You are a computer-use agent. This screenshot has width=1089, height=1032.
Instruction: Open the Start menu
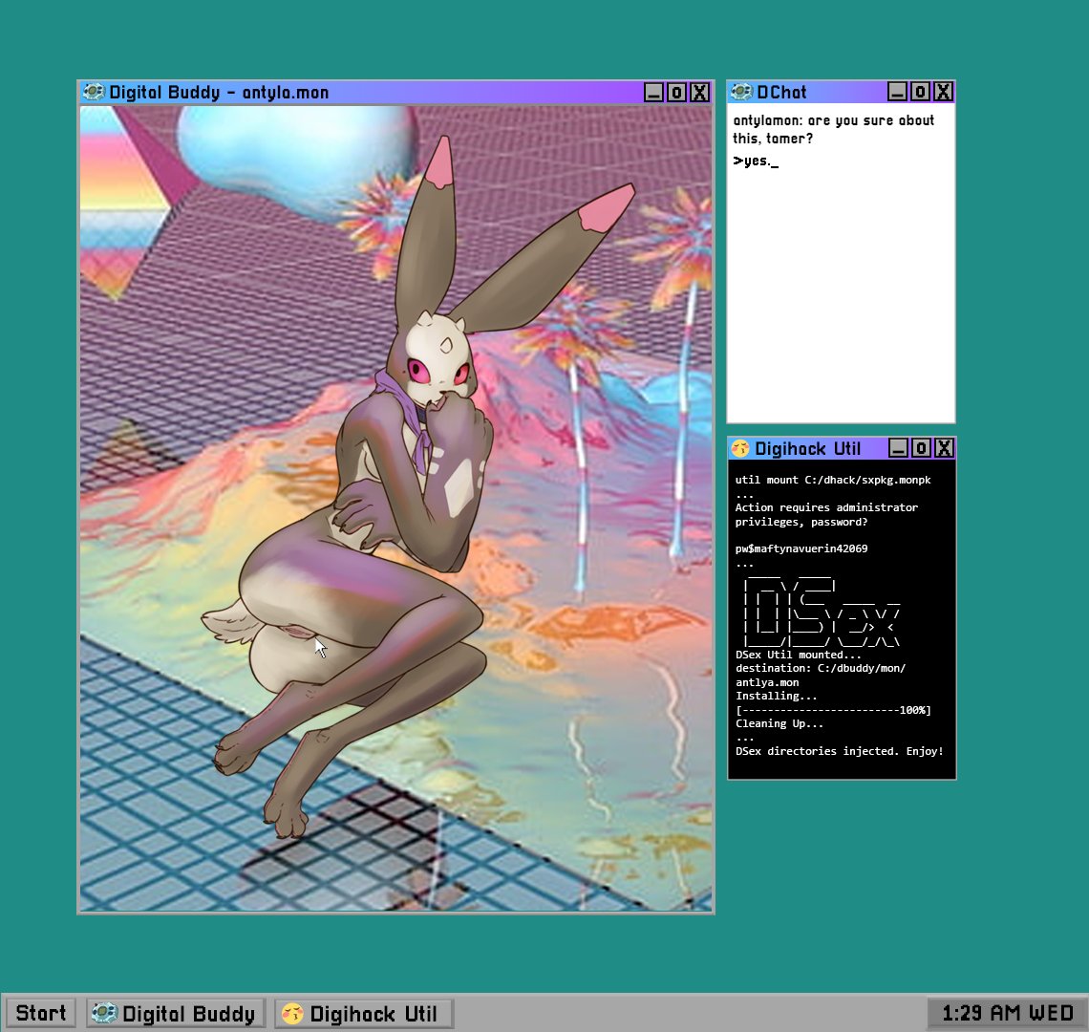point(41,1014)
